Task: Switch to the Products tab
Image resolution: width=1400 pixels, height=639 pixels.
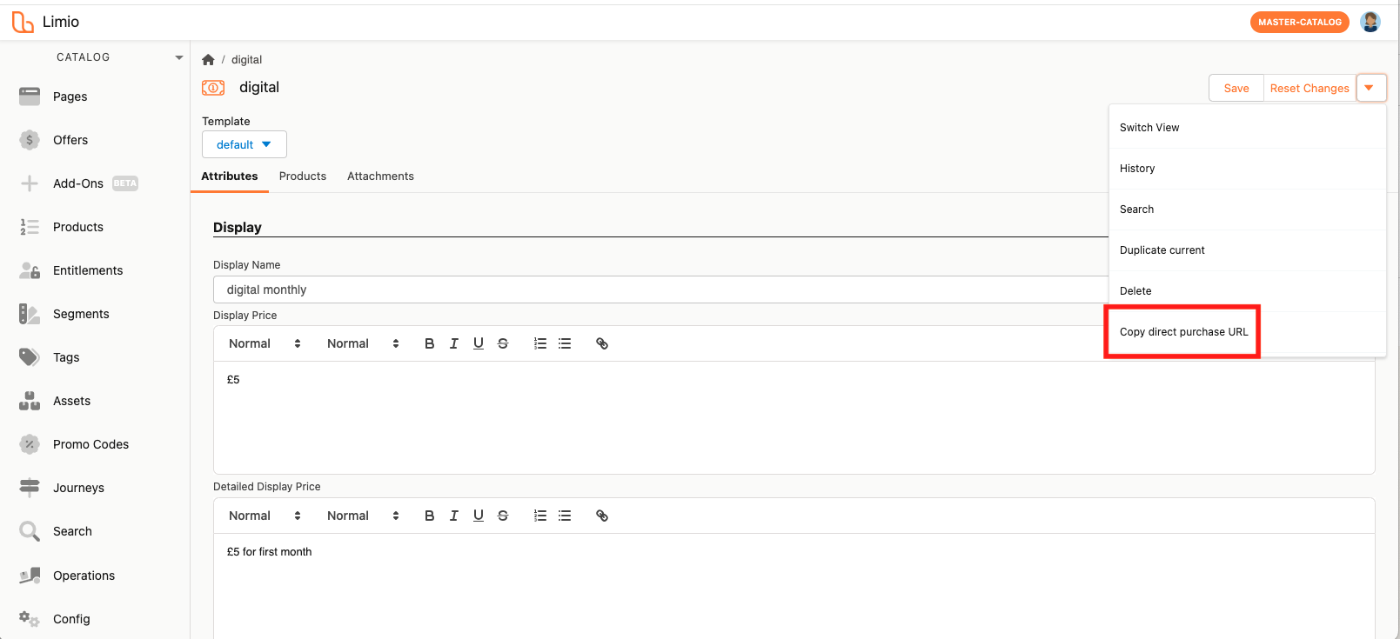Action: (x=303, y=176)
